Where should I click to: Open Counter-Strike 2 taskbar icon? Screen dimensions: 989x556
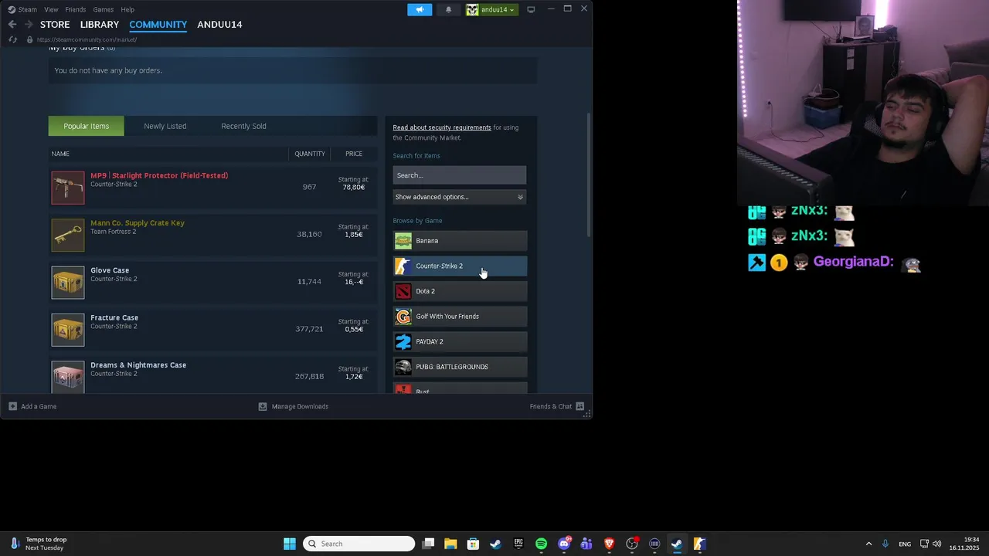tap(699, 544)
